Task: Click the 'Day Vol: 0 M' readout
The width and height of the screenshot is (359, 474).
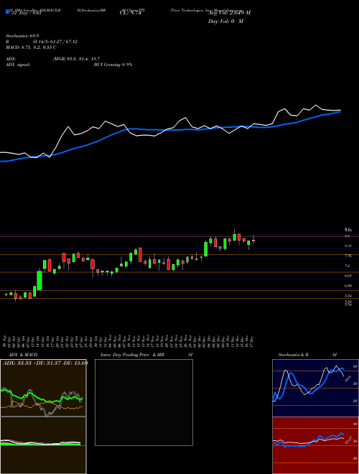Action: (225, 22)
